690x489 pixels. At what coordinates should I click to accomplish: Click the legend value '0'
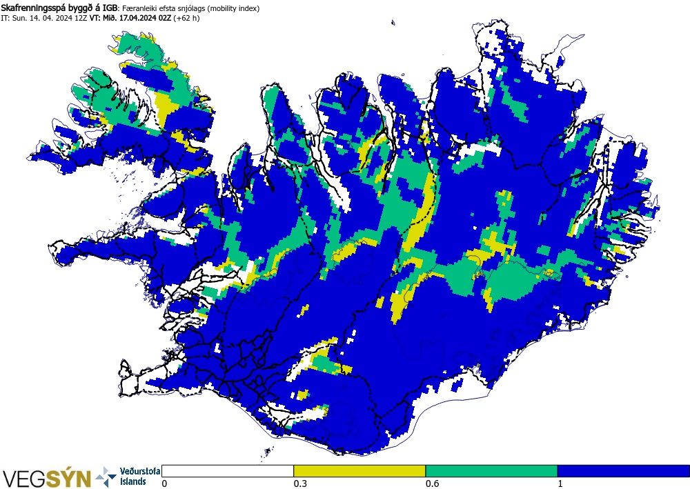pyautogui.click(x=165, y=483)
